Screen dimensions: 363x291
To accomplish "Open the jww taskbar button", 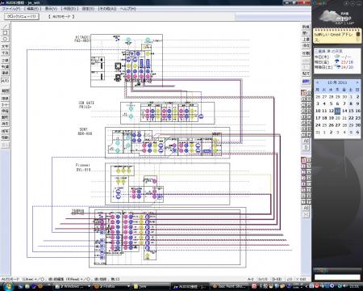I will 150,286.
